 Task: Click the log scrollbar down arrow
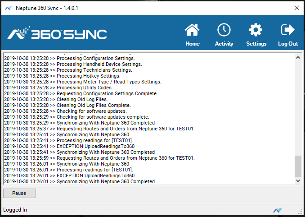[297, 180]
